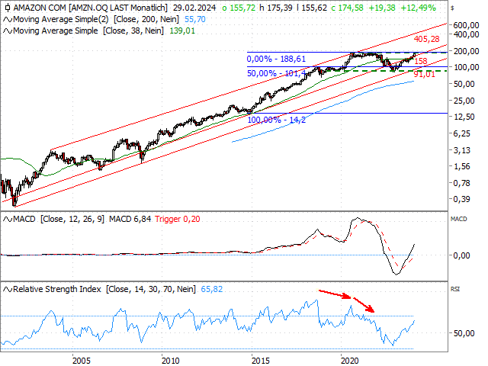
Task: Click the 1,56 price axis label
Action: (461, 166)
